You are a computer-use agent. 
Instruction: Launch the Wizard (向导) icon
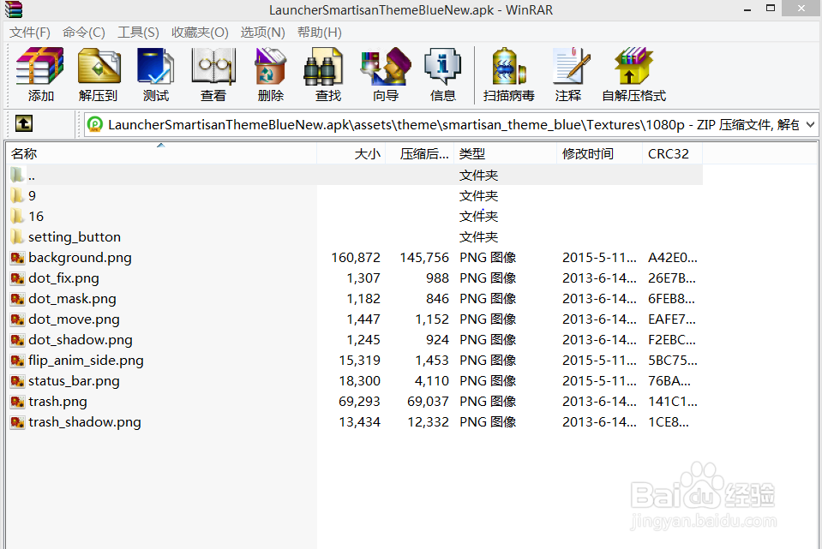[386, 66]
